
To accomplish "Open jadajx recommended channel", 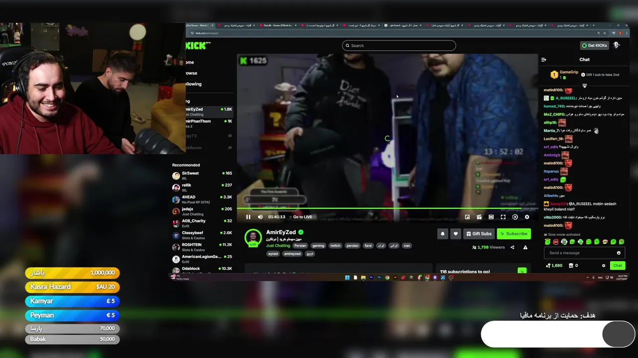I will tap(202, 211).
